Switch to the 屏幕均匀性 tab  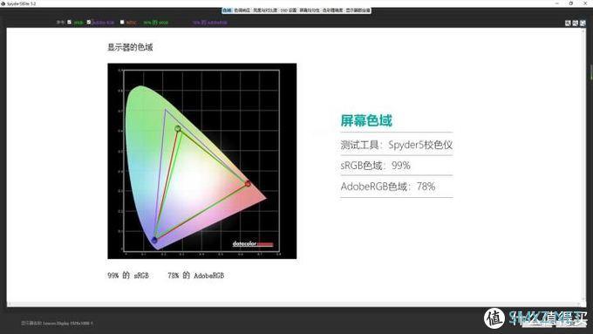click(x=310, y=10)
